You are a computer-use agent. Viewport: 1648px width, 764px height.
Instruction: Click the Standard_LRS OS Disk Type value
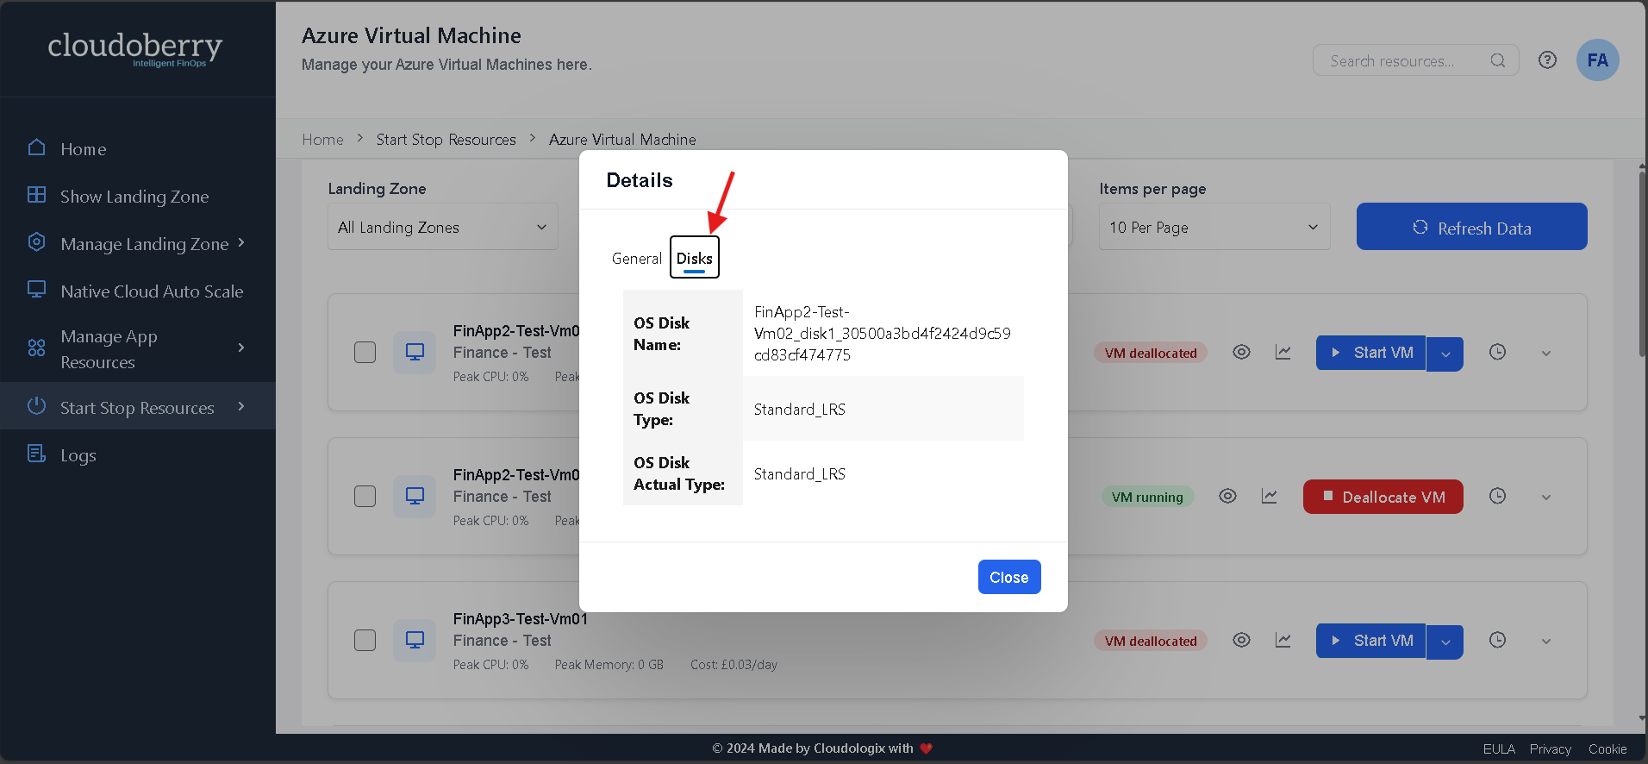coord(799,409)
